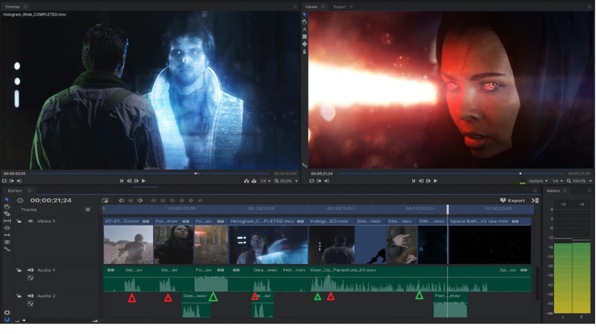Switch to Viewer tab
The width and height of the screenshot is (596, 334).
coord(311,7)
